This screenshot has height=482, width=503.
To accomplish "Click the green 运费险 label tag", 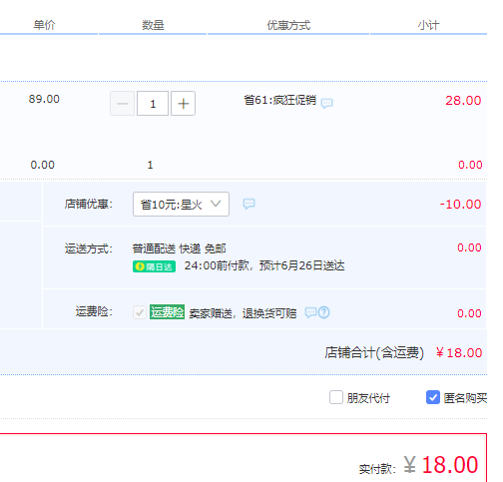I will pyautogui.click(x=167, y=312).
